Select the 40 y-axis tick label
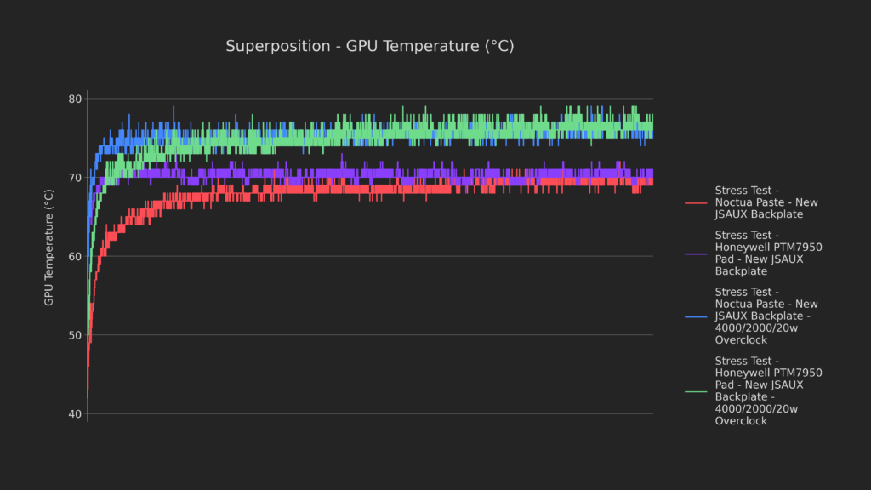The height and width of the screenshot is (490, 871). [75, 414]
